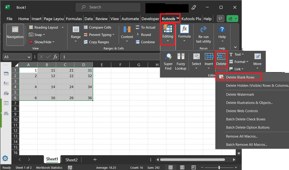
Task: Switch to Page Layout view
Action: [x=182, y=167]
